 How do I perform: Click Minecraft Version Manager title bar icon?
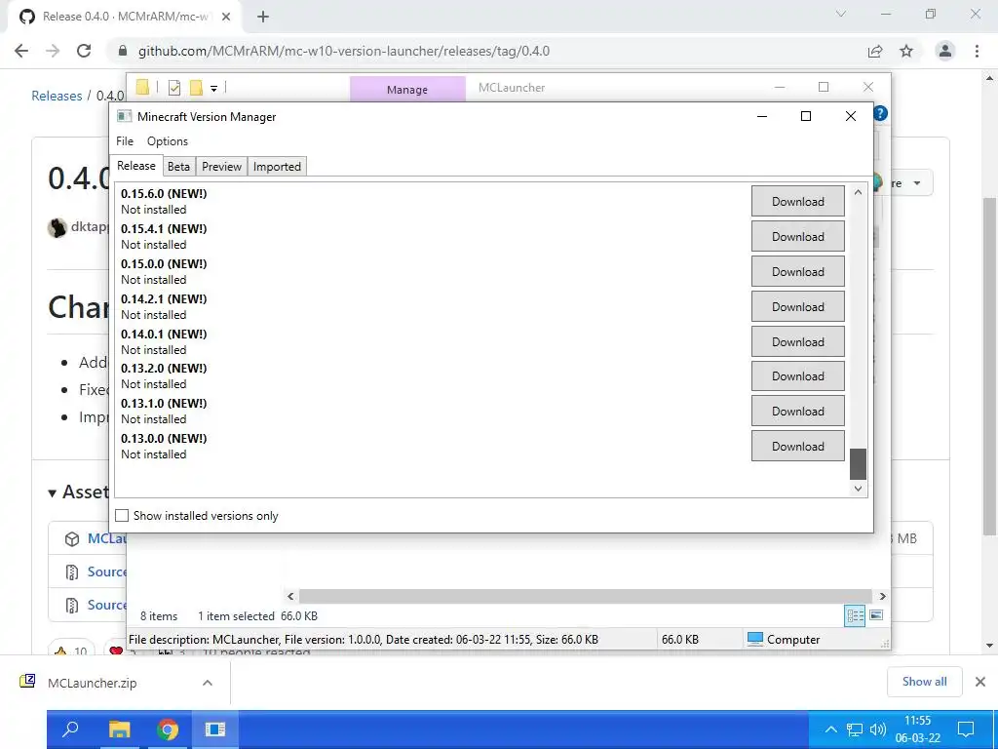coord(124,117)
